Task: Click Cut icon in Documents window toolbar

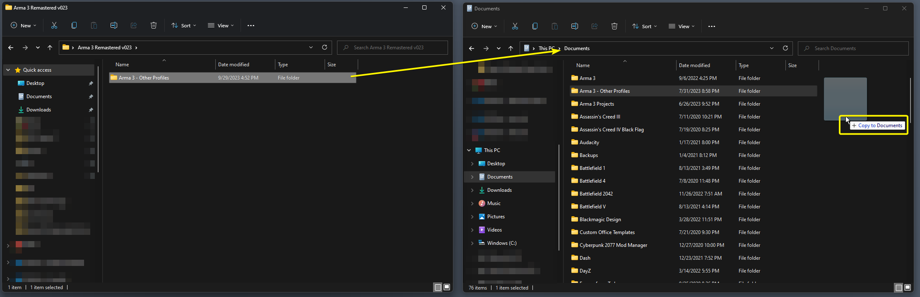Action: 515,26
